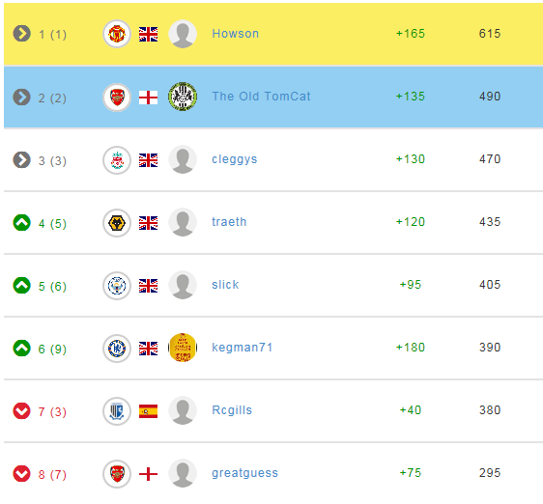
Task: Click the Spain flag in Rcgills' row
Action: click(x=148, y=411)
